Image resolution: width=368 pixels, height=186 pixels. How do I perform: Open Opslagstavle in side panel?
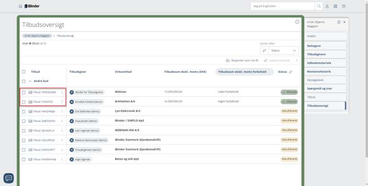[x=325, y=80]
